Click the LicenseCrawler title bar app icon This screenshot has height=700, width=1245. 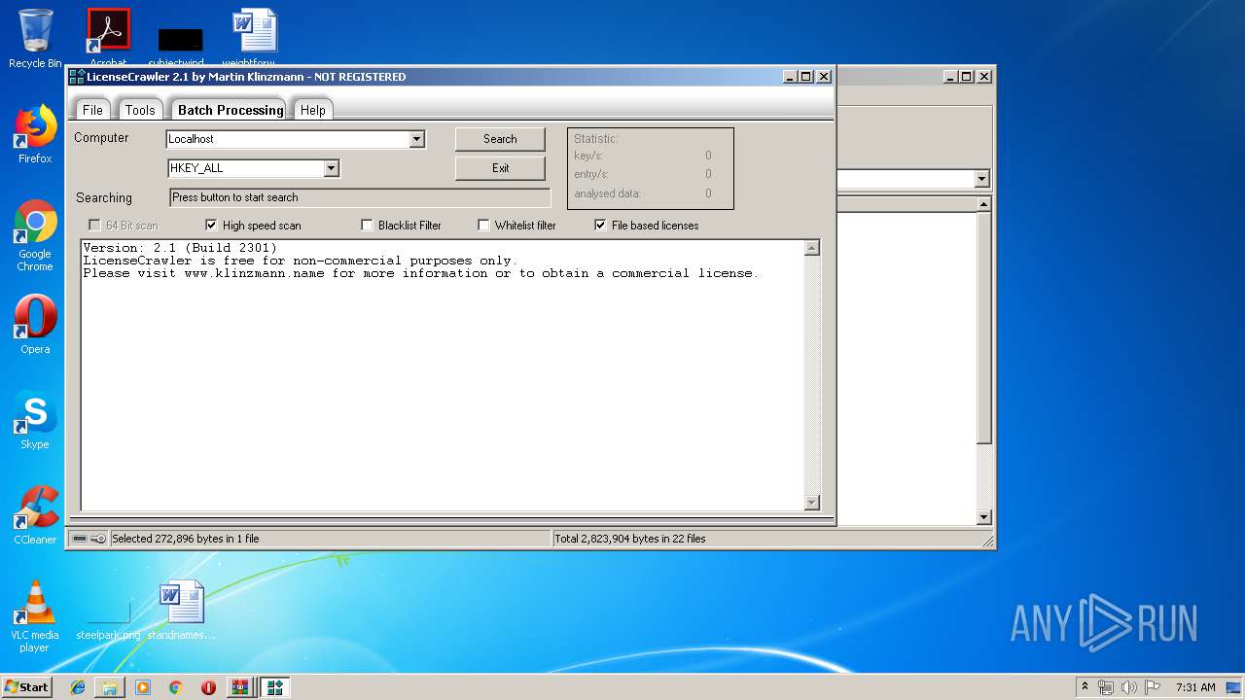pos(77,77)
